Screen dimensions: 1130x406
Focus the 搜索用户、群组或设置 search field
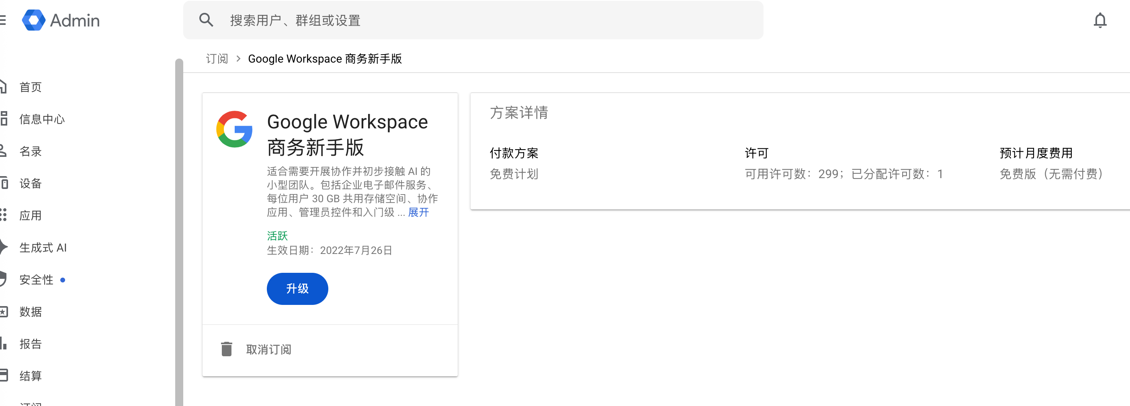pyautogui.click(x=473, y=20)
